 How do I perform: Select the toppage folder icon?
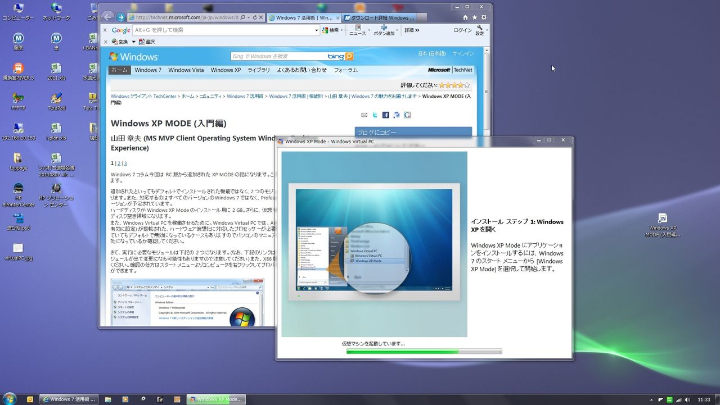18,162
